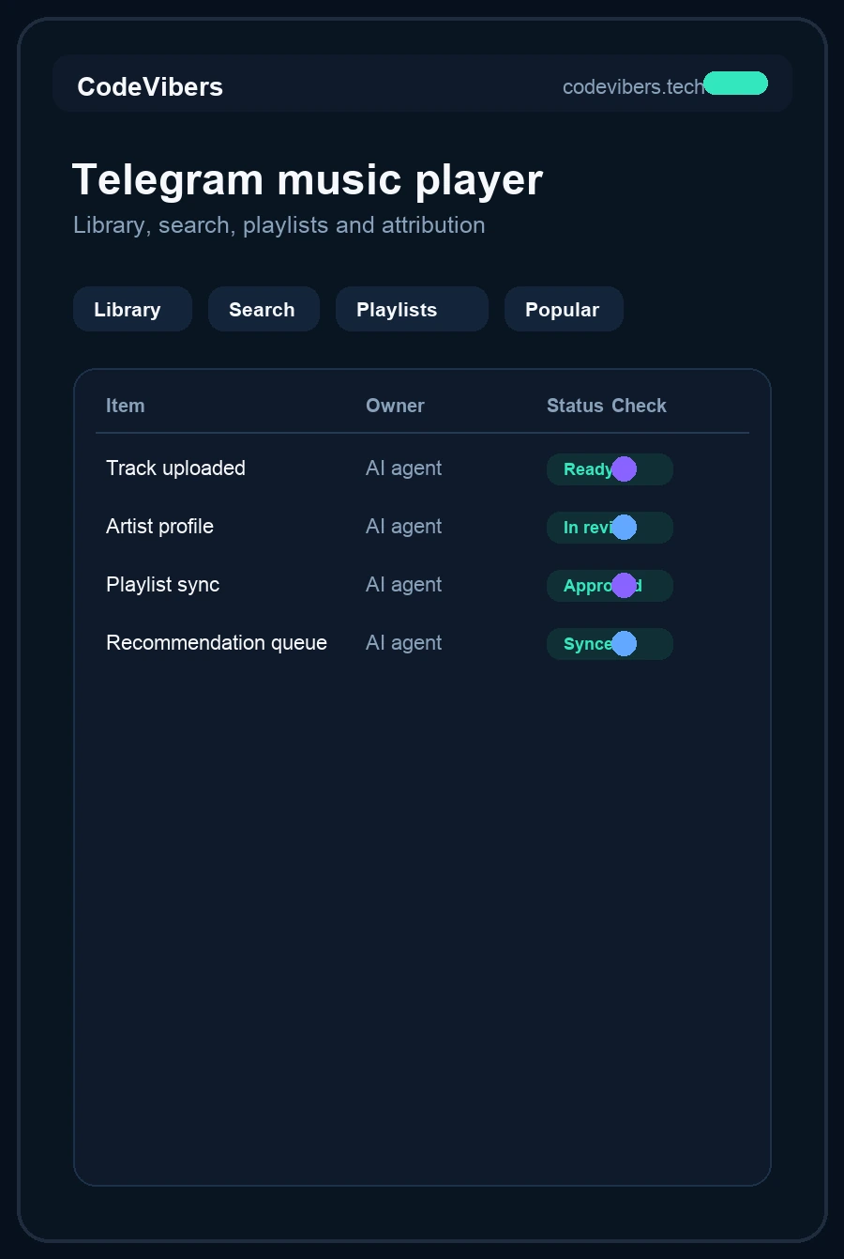Click the blue dot on Artist profile row
The image size is (844, 1259).
tap(624, 528)
